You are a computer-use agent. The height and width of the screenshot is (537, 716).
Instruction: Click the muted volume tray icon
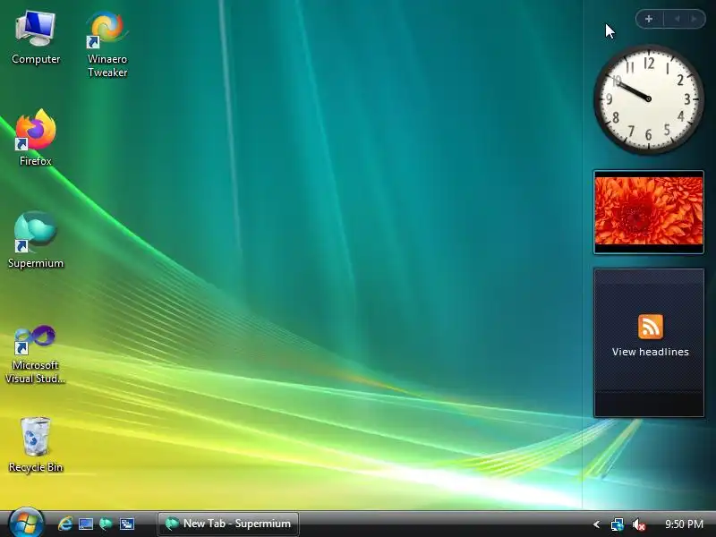tap(638, 524)
